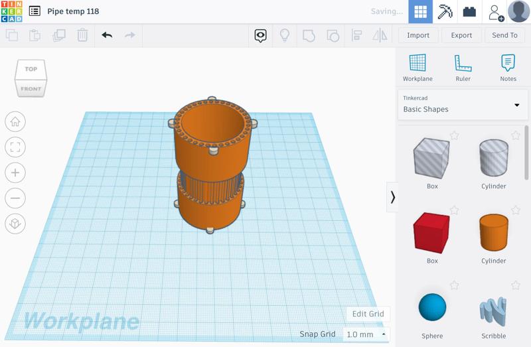
Task: Fit all in view
Action: point(15,147)
